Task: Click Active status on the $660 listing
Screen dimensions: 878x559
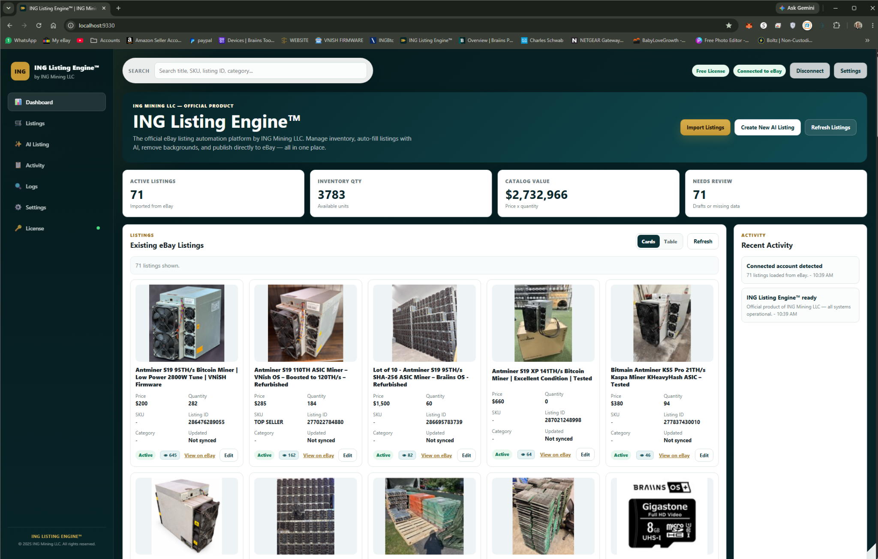Action: click(x=502, y=454)
